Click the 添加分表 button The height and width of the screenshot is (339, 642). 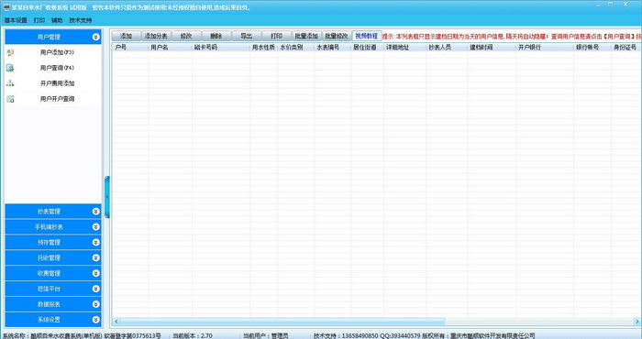tap(156, 36)
